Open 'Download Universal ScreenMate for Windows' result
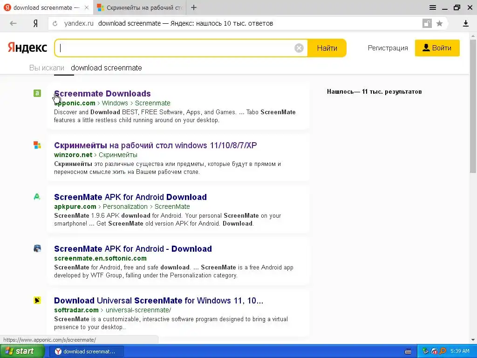This screenshot has height=358, width=477. [158, 301]
